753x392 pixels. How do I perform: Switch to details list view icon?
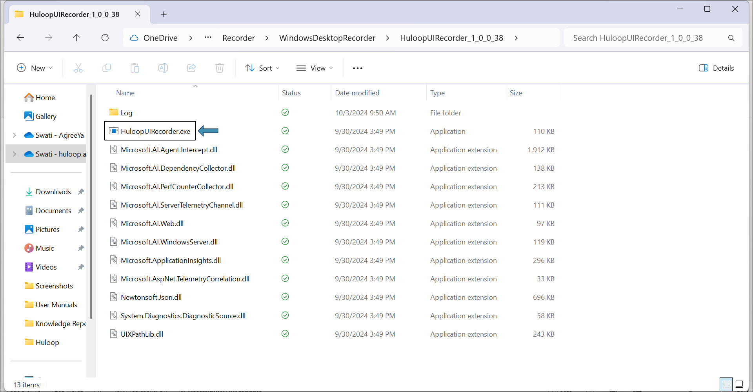click(x=726, y=384)
